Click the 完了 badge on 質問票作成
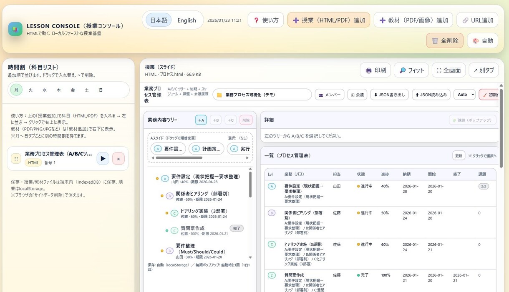The width and height of the screenshot is (509, 292). click(x=237, y=228)
